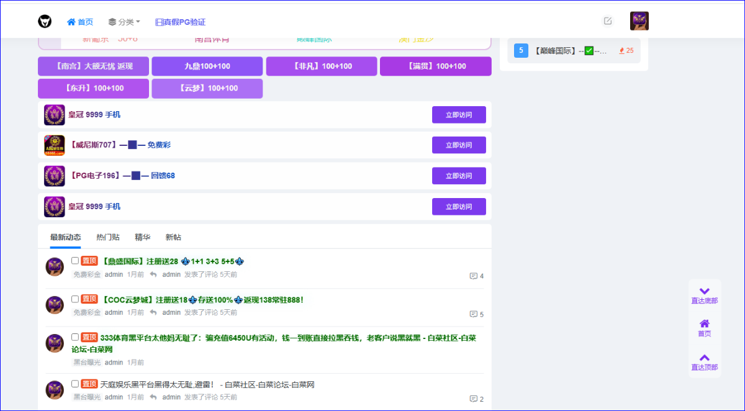Viewport: 745px width, 411px height.
Task: Tick the checkbox for 333体育黑平台 post
Action: (75, 337)
